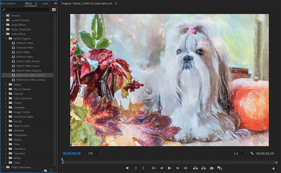Screen dimensions: 281x173
Task: Collapse the Video Effects folder
Action: click(x=4, y=34)
